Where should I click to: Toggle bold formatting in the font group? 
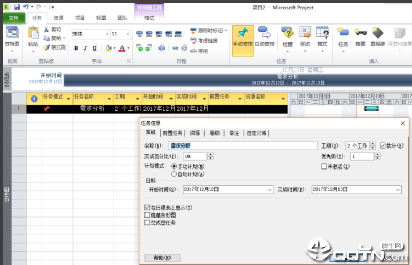point(76,49)
